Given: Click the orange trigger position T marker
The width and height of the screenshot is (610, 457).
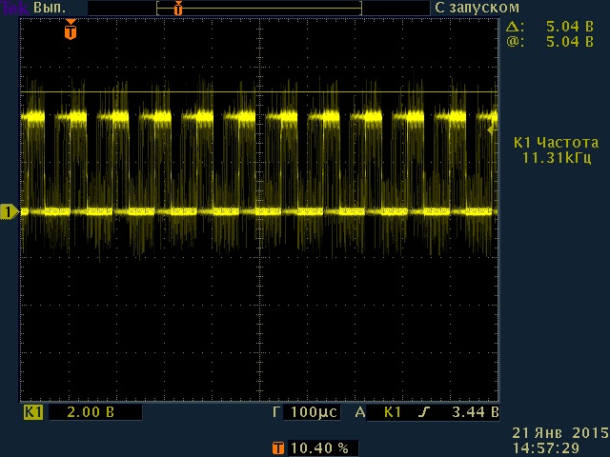Looking at the screenshot, I should [70, 31].
